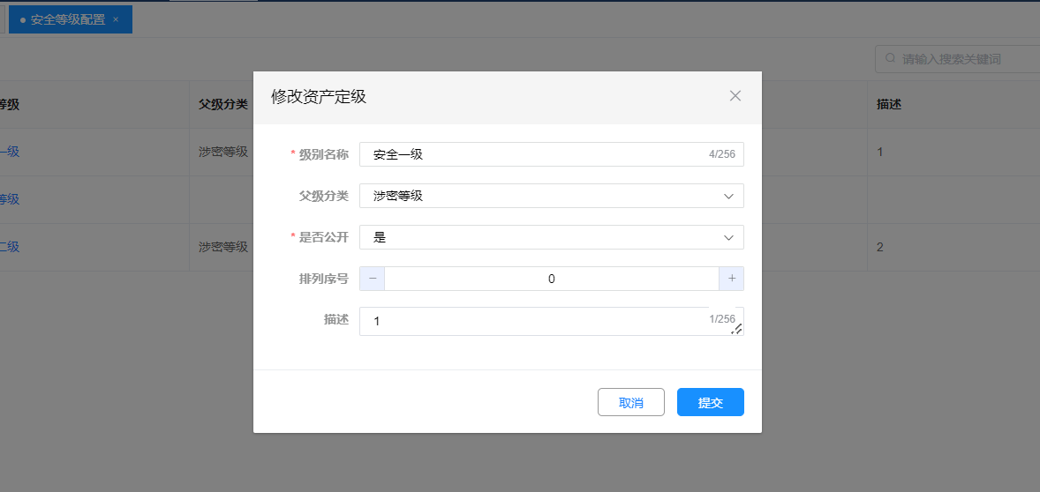This screenshot has width=1040, height=492.
Task: Click the 二级 link in table
Action: 10,247
